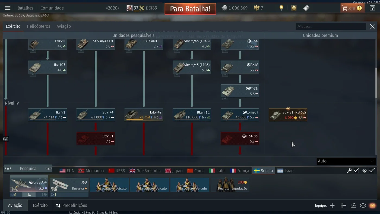Image resolution: width=380 pixels, height=214 pixels.
Task: Select the Strv 74 tank card
Action: (96, 115)
